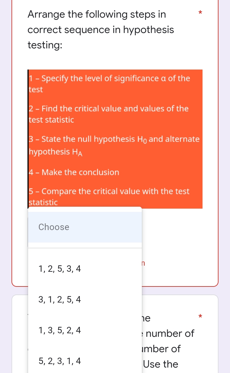Click step "4 – Make the conclusion" text
This screenshot has height=373, width=230.
click(74, 172)
